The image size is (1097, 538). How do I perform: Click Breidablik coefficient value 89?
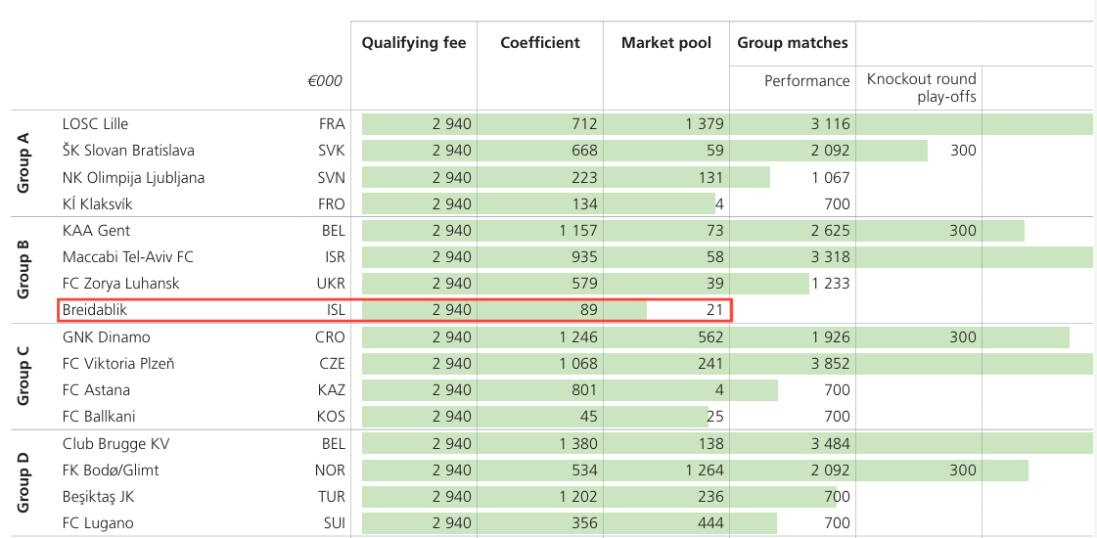[589, 309]
